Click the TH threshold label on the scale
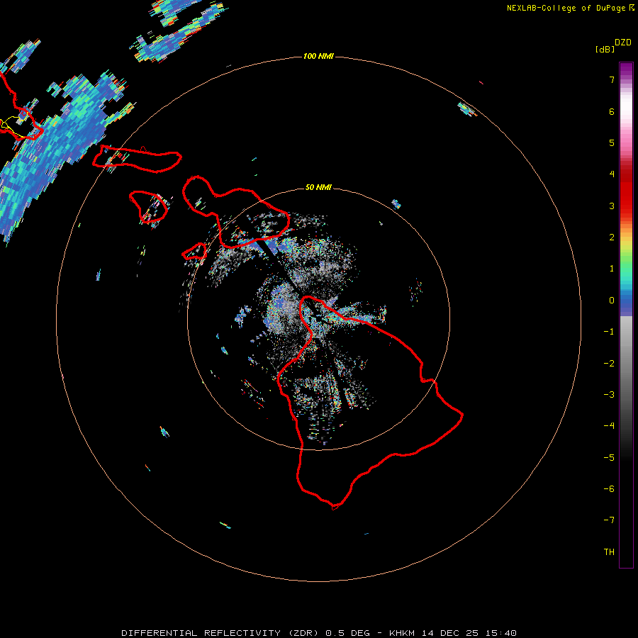The height and width of the screenshot is (638, 638). (x=609, y=552)
